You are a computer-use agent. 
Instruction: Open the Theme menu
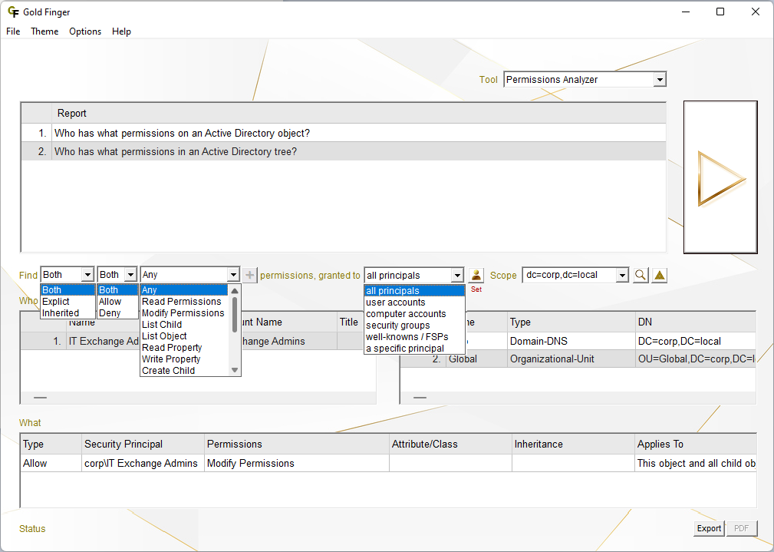(44, 31)
